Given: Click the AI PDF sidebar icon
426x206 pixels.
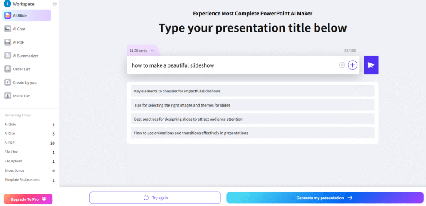Looking at the screenshot, I should (7, 42).
